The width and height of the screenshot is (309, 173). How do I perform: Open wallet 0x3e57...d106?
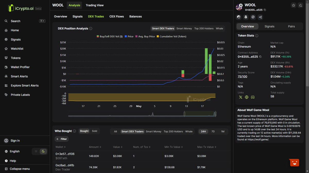(65, 154)
